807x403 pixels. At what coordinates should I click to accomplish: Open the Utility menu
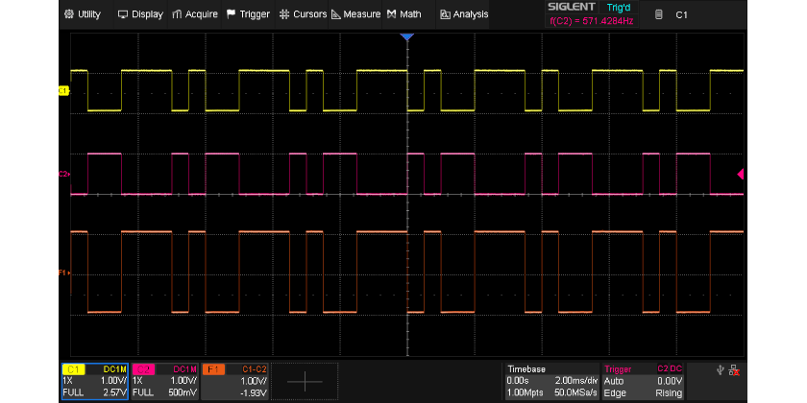pyautogui.click(x=82, y=14)
